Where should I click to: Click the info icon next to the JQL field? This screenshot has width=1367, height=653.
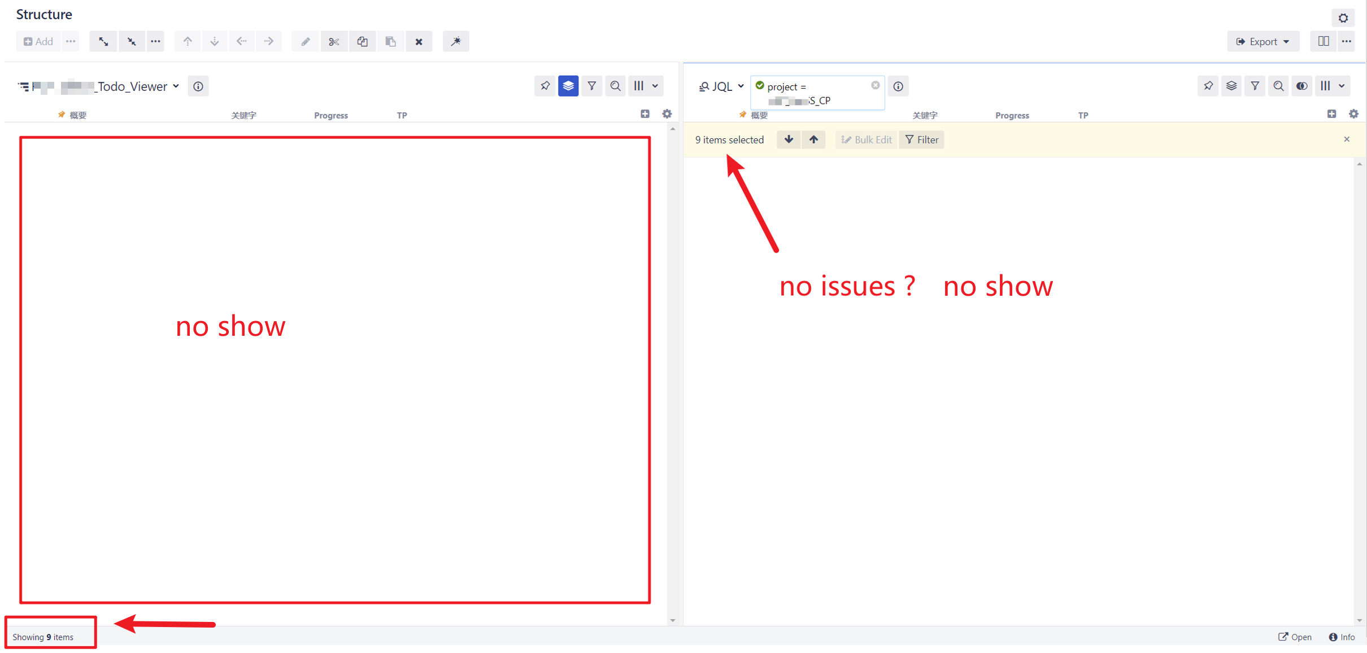[898, 86]
